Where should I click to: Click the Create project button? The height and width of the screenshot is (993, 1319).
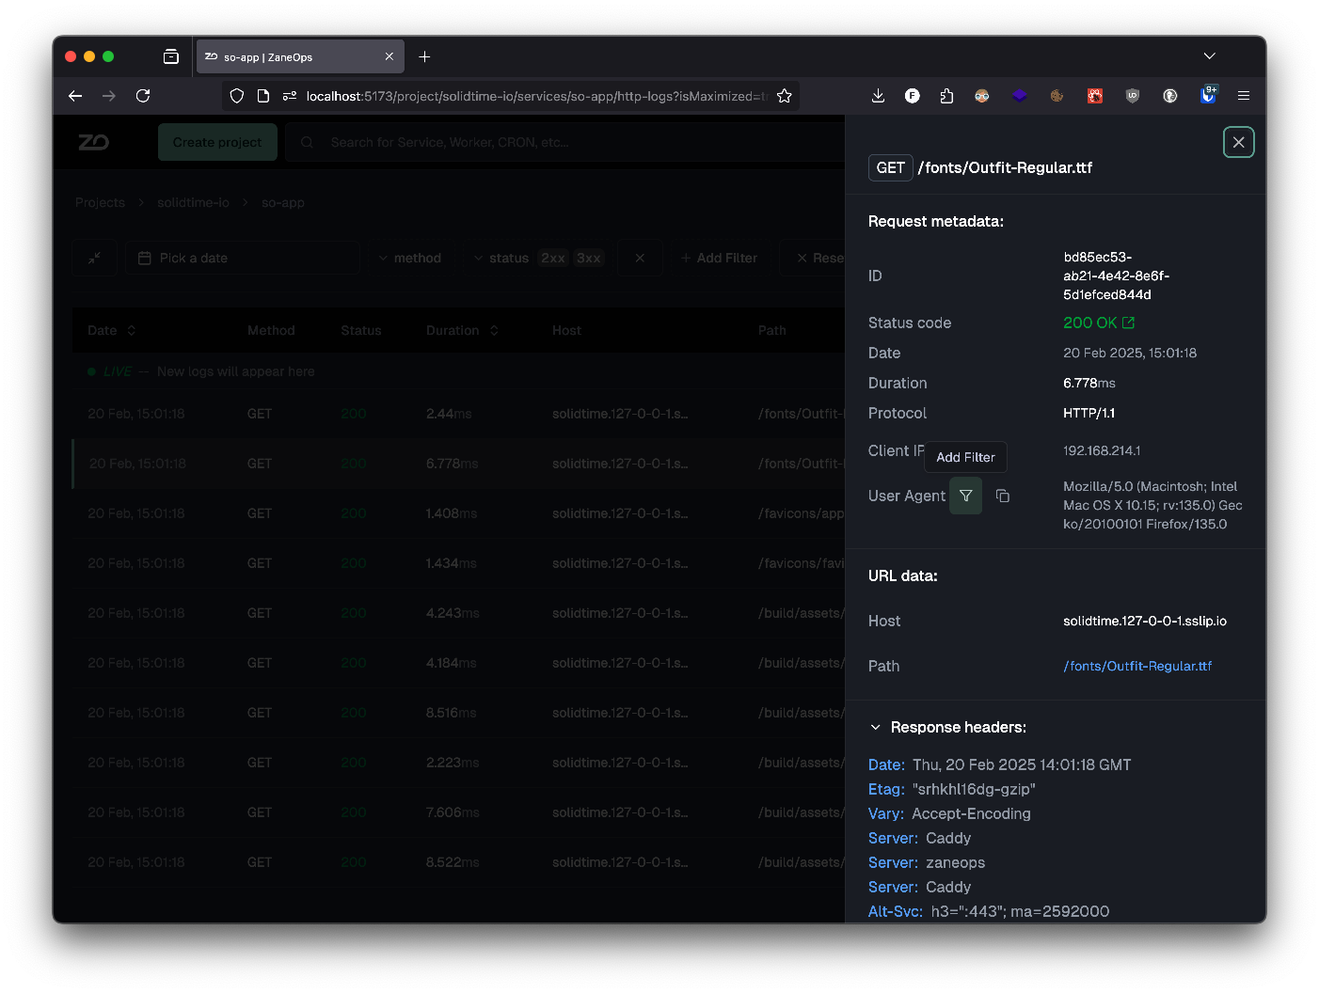[217, 142]
